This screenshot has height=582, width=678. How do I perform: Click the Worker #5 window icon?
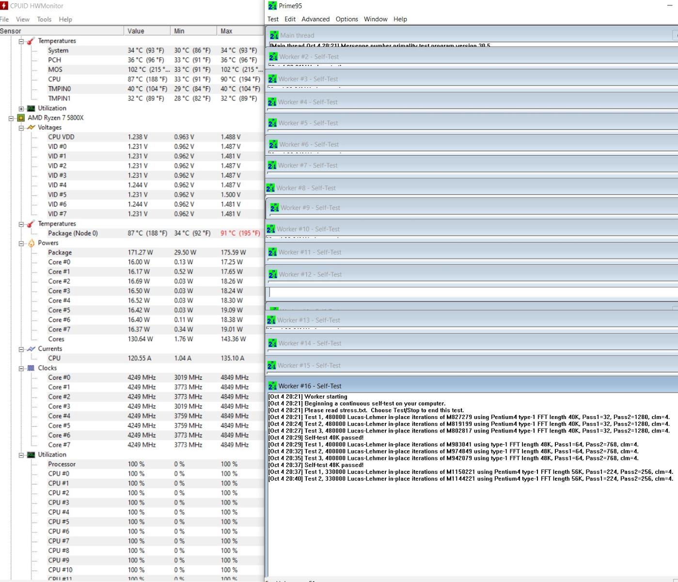272,123
